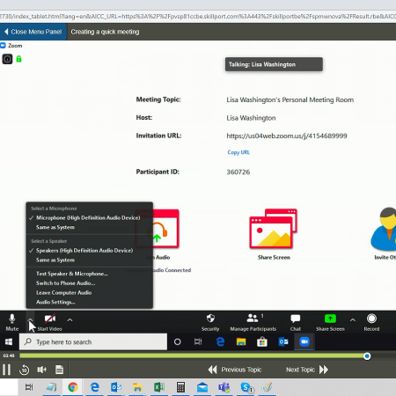396x396 pixels.
Task: Open Calculator in the bottom taskbar
Action: coord(181,387)
